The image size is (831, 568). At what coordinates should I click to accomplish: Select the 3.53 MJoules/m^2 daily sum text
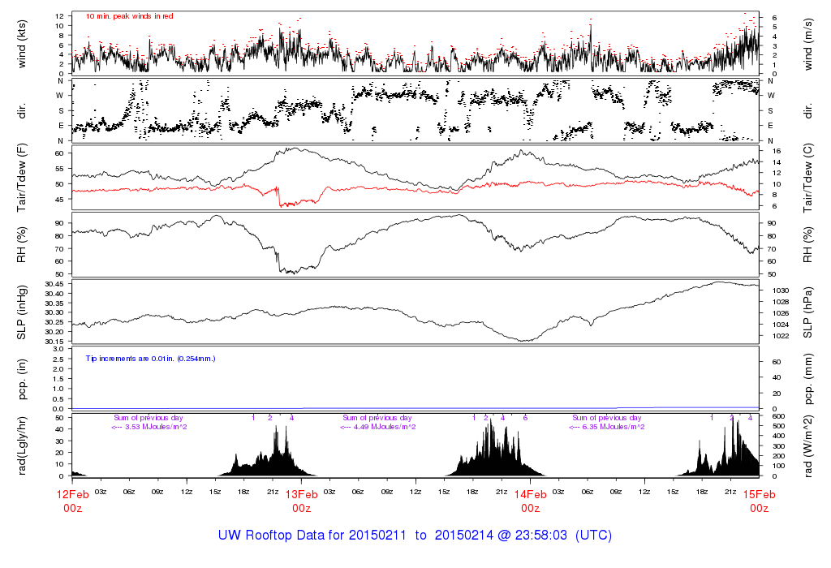[149, 427]
